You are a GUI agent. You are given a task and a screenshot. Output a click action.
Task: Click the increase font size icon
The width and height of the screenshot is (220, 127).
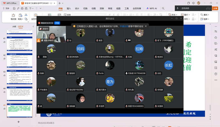pos(109,15)
